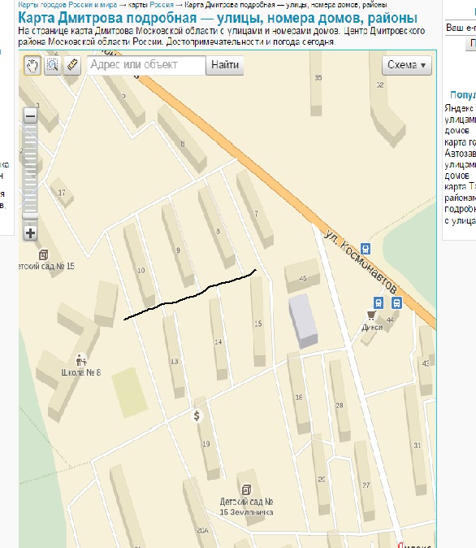Click the Детский сад № 15 kindergarten icon
The width and height of the screenshot is (476, 548).
[43, 254]
